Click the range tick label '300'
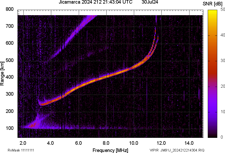The image size is (225, 153). (x=10, y=94)
